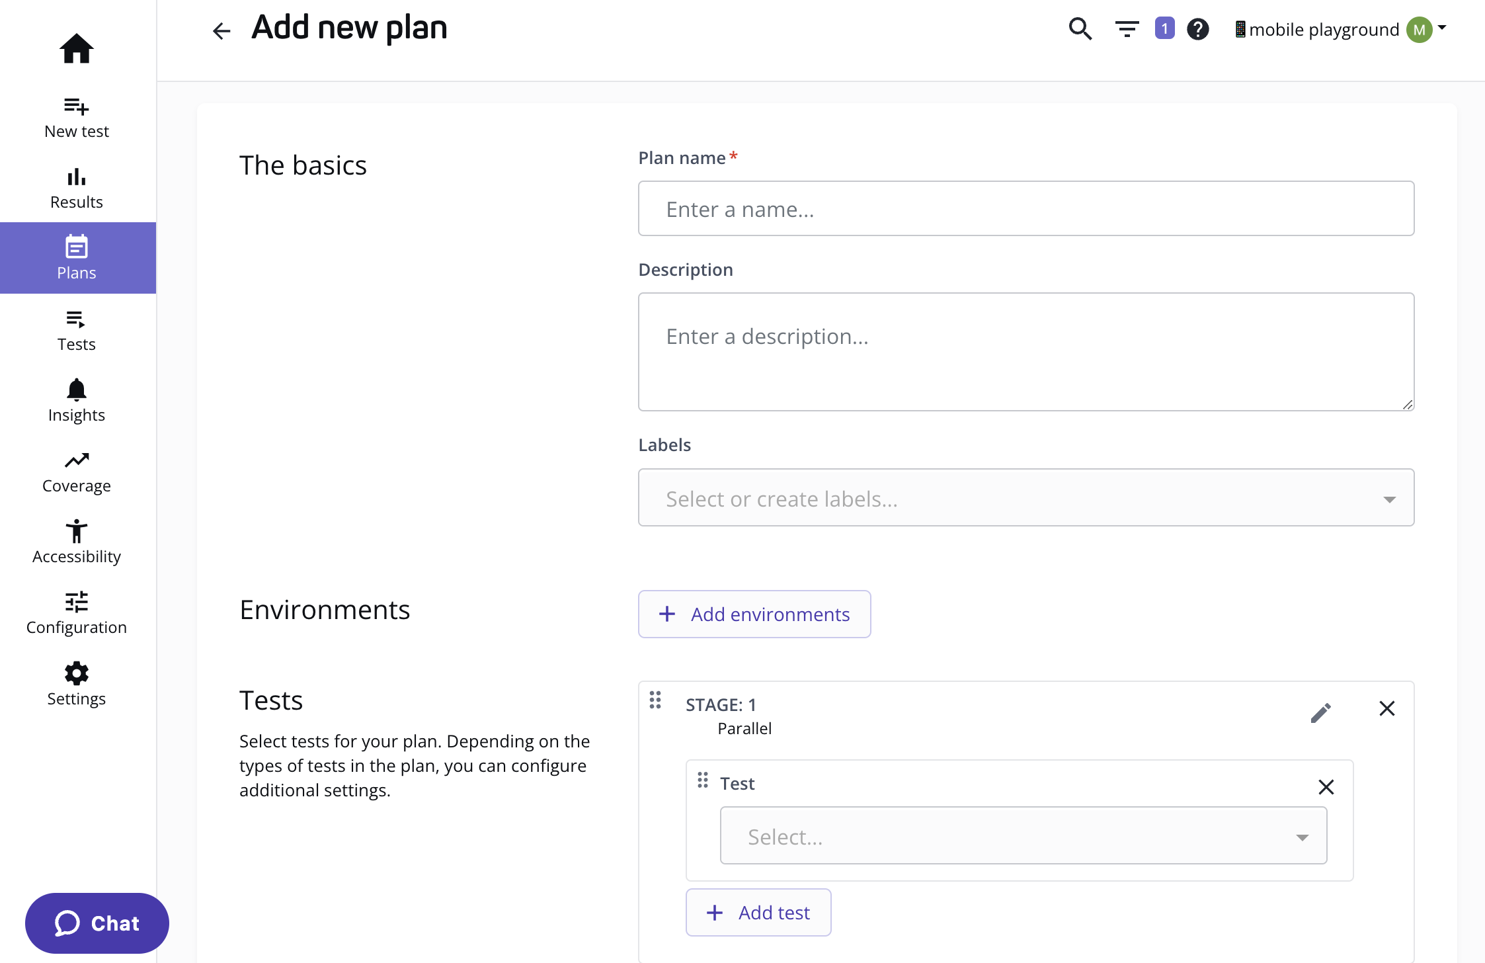
Task: Click the description textarea resize corner
Action: click(x=1408, y=404)
